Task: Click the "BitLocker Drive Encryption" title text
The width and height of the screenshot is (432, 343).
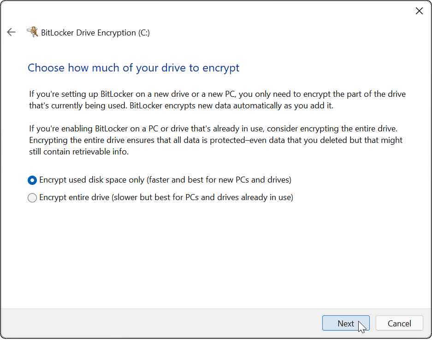Action: click(x=88, y=33)
